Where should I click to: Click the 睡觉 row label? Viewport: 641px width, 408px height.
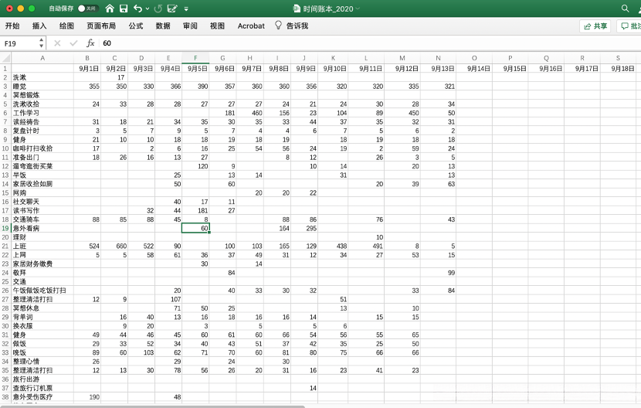(19, 87)
